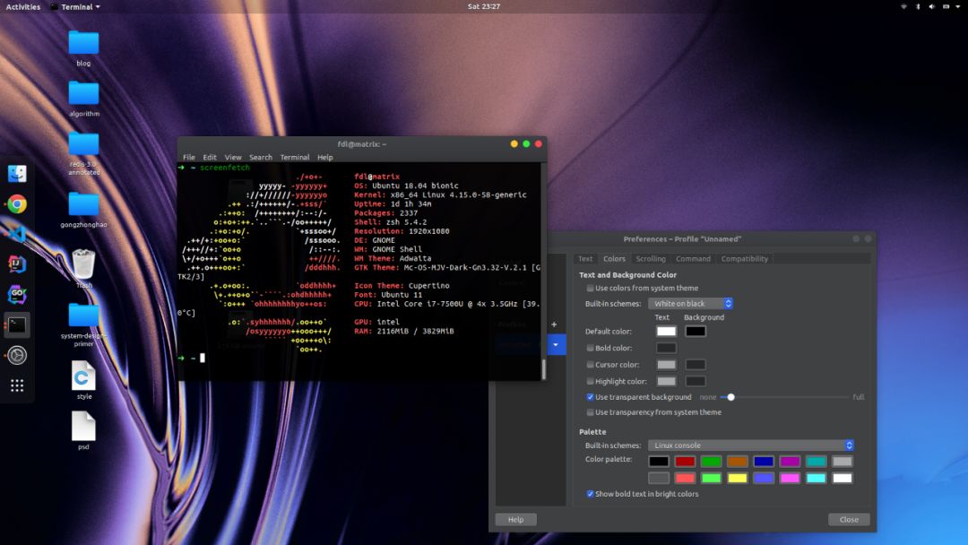
Task: Open the redis-3.0-annotated folder
Action: coord(83,143)
